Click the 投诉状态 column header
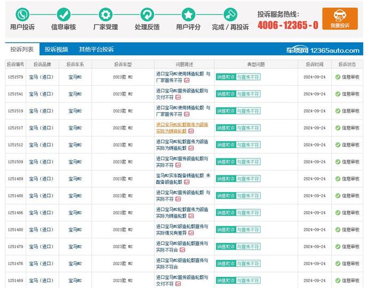Screen dimensions: 374x288 347,64
